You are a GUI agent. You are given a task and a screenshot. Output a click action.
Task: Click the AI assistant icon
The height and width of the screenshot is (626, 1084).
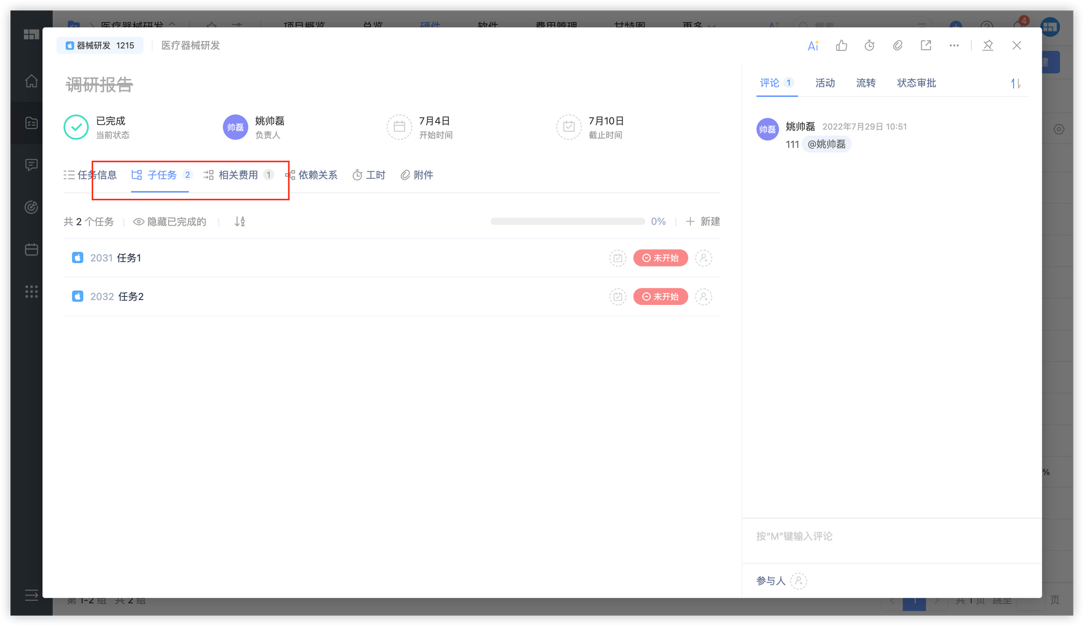pos(813,45)
